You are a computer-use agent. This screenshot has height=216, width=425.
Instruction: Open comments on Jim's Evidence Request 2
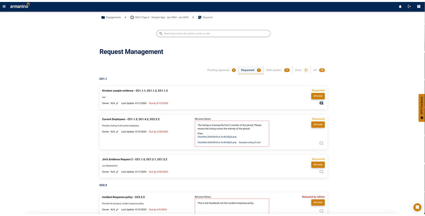point(321,172)
